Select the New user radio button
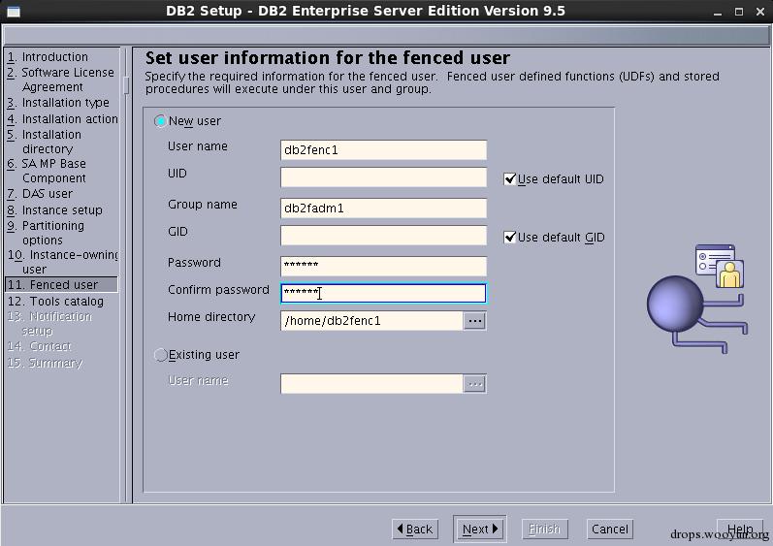 pyautogui.click(x=160, y=121)
